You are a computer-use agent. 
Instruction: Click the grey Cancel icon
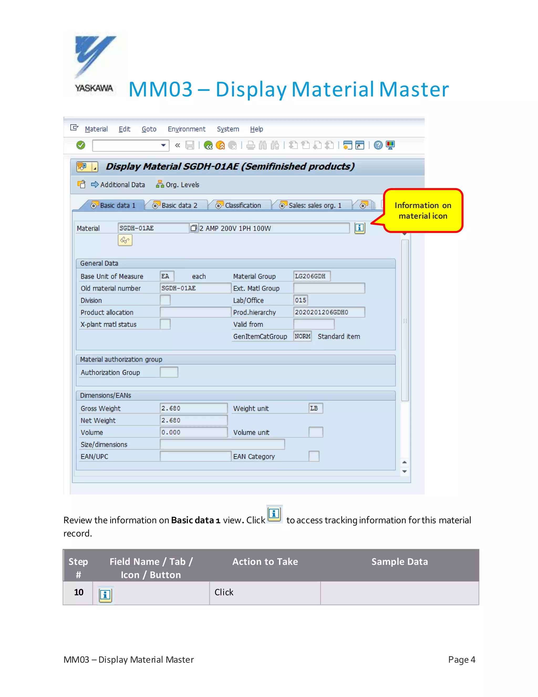pyautogui.click(x=233, y=145)
